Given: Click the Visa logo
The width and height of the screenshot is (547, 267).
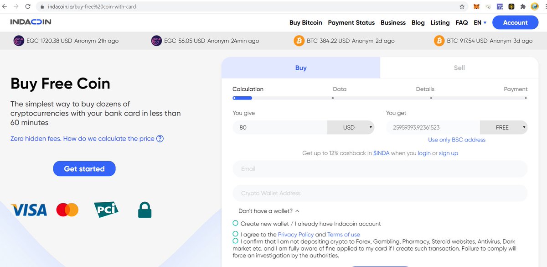Looking at the screenshot, I should [29, 210].
